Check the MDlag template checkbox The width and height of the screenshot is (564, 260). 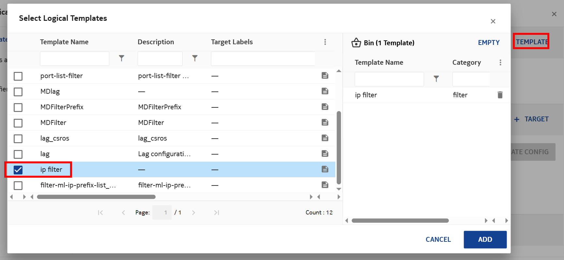point(18,92)
